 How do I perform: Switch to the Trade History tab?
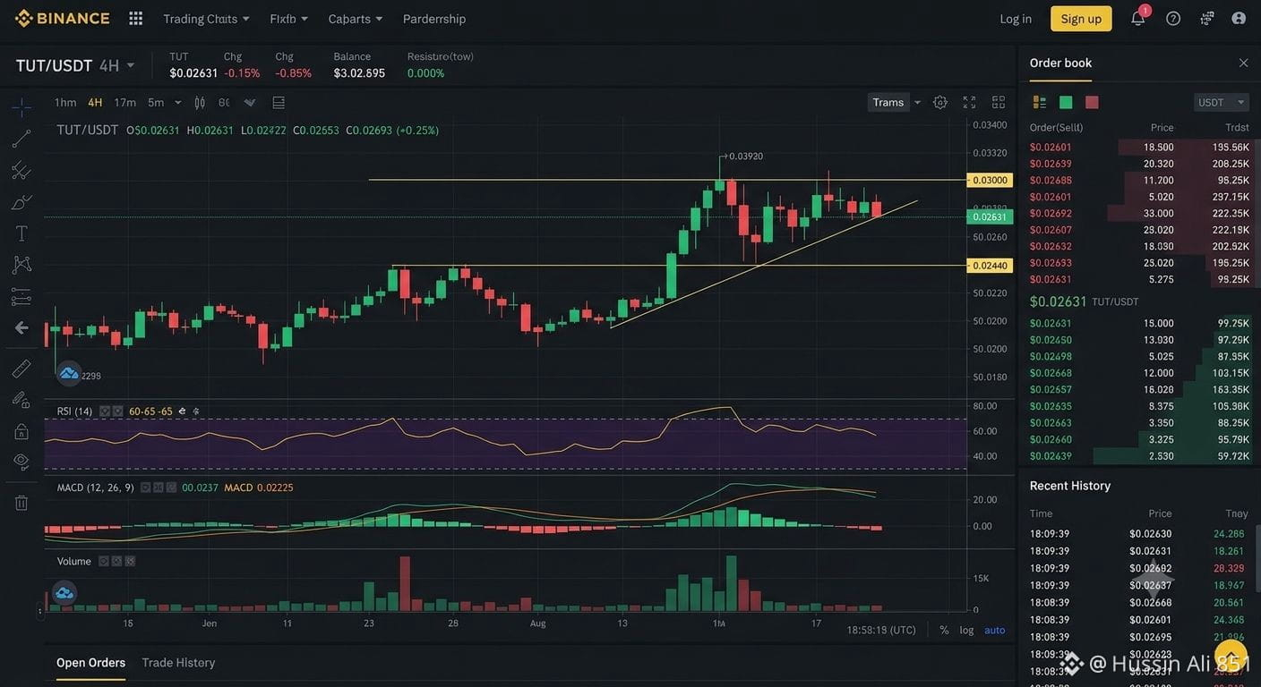click(x=178, y=663)
